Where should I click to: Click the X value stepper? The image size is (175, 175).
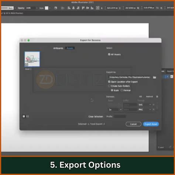[x=105, y=8]
